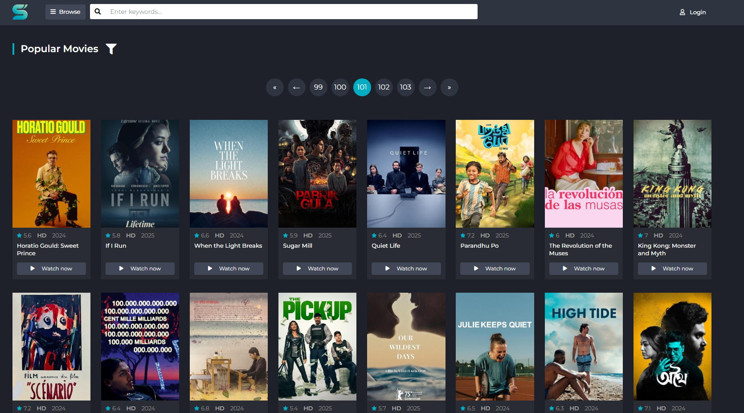744x413 pixels.
Task: Open King Kong: Monster and Myth poster
Action: pos(672,174)
